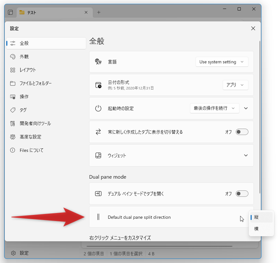The width and height of the screenshot is (278, 263).
Task: Toggle デュアル ペイン モードでタブを開く switch
Action: [242, 194]
